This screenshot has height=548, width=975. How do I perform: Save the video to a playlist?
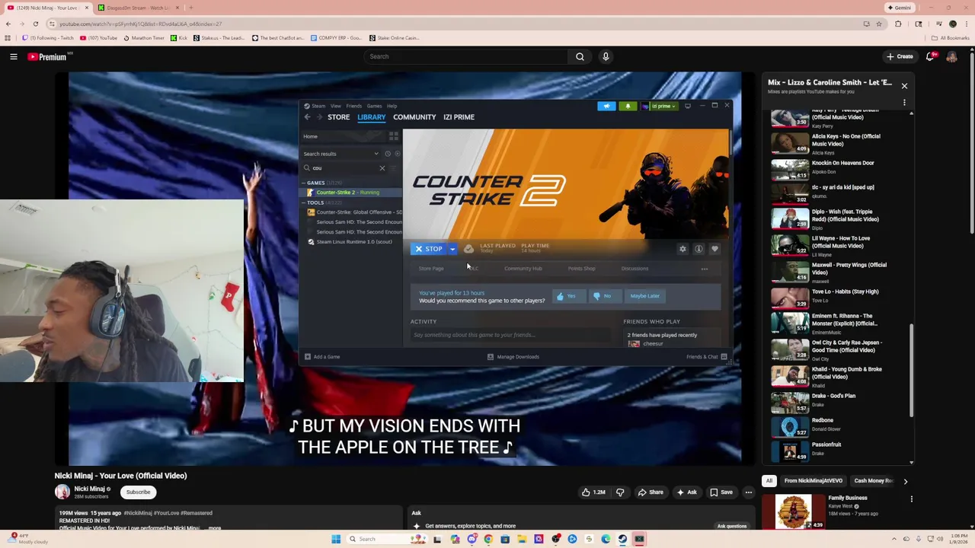pyautogui.click(x=721, y=492)
